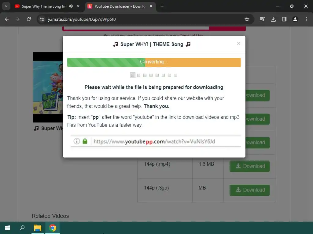This screenshot has height=234, width=313.
Task: Click the 144p (.3gp) format cell
Action: click(x=165, y=190)
